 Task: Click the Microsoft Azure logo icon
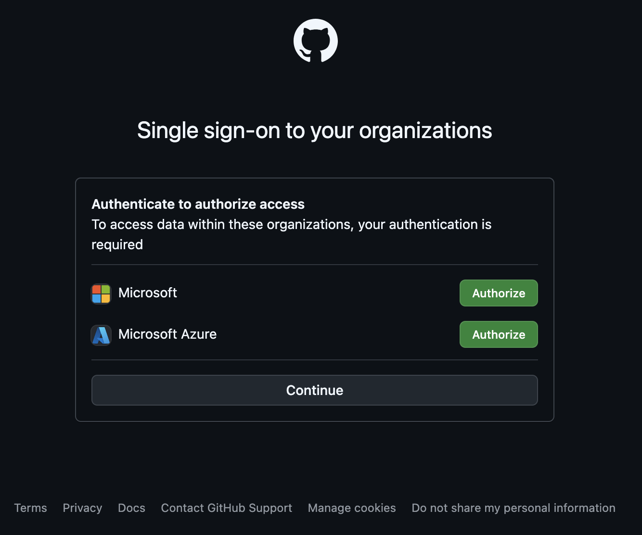(101, 335)
